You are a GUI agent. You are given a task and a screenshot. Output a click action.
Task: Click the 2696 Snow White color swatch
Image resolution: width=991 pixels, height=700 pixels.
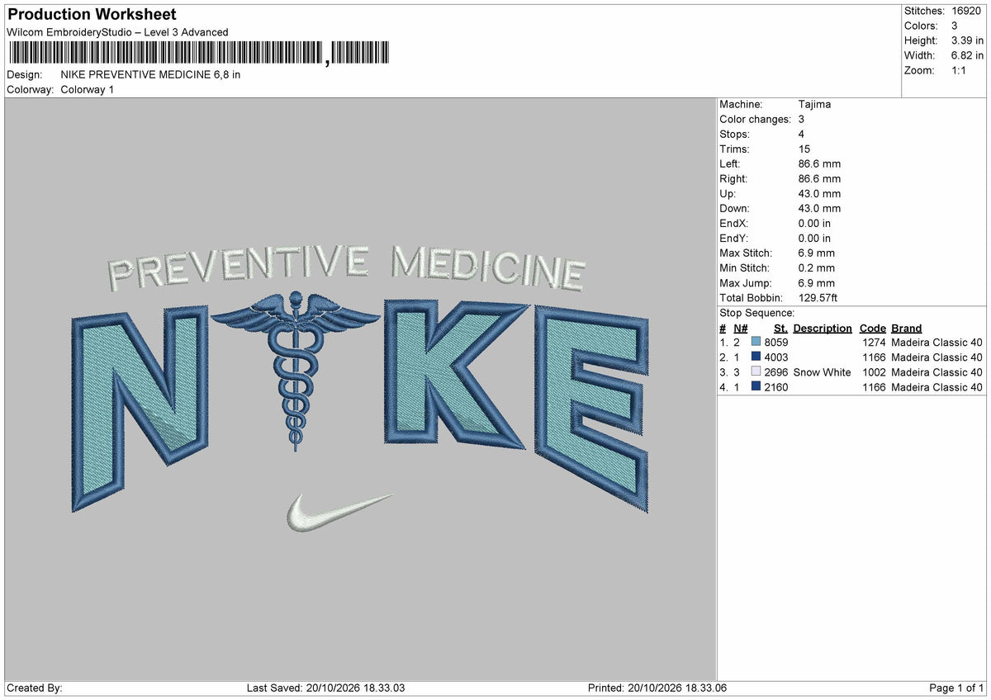click(x=756, y=372)
